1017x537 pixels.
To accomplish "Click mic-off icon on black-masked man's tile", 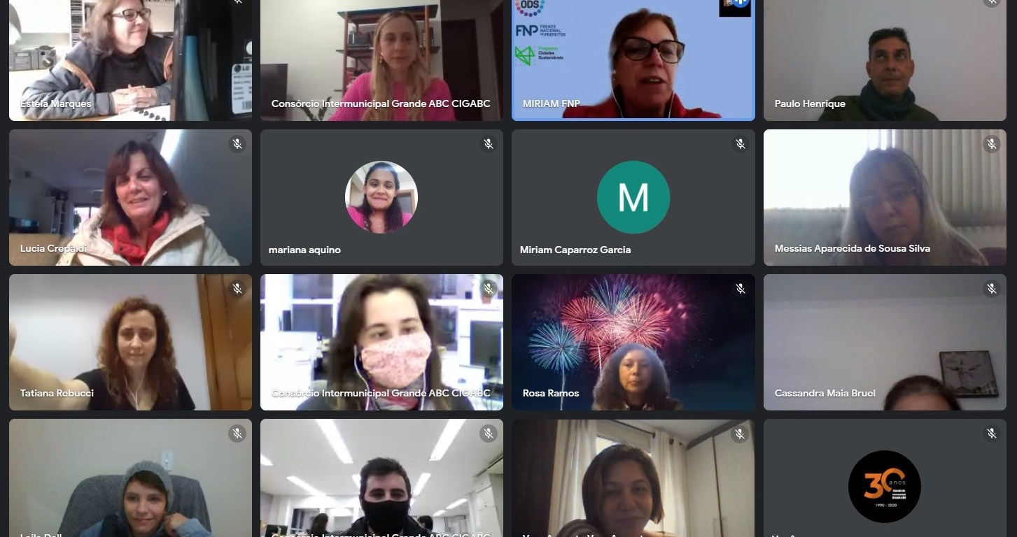I will click(489, 434).
